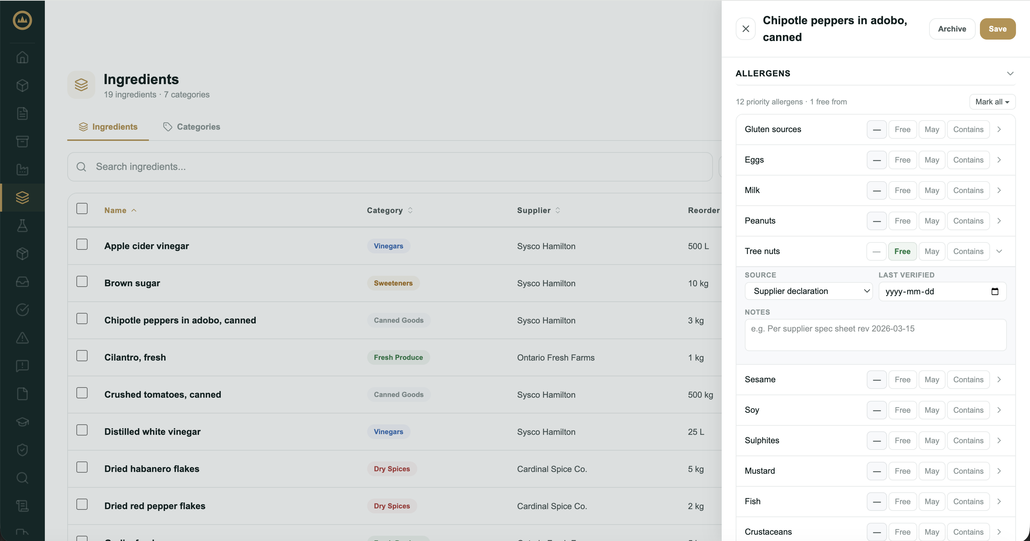
Task: Open the magnifier search icon in sidebar
Action: pyautogui.click(x=22, y=478)
